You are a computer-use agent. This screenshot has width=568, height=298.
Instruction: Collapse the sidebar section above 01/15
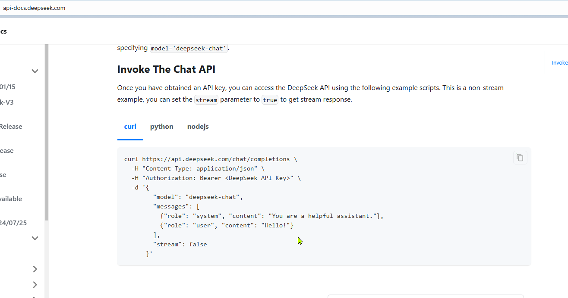point(35,71)
